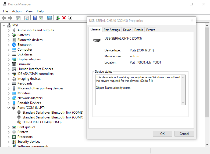Click Device status scroll up arrow
210x154 pixels.
tap(183, 77)
